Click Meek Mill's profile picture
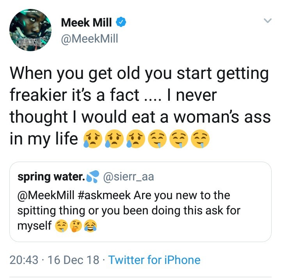Image resolution: width=281 pixels, height=278 pixels. click(30, 30)
